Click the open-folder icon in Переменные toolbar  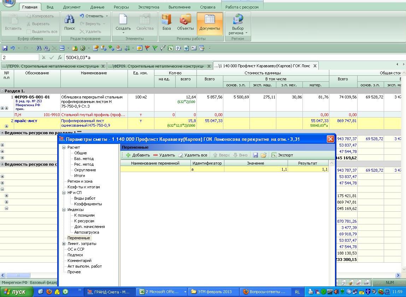(264, 155)
